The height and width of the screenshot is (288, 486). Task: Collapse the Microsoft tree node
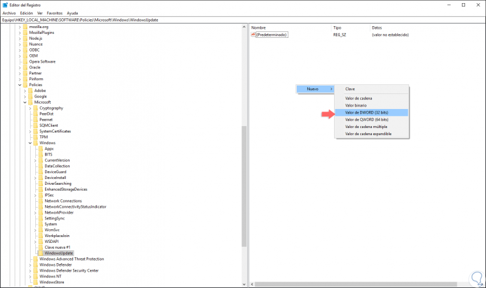[25, 102]
